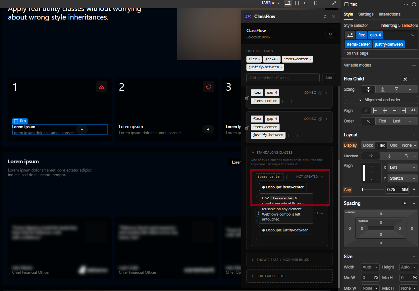Open the breakpoint more-options ellipsis
Screen dimensions: 419x291
tap(325, 3)
